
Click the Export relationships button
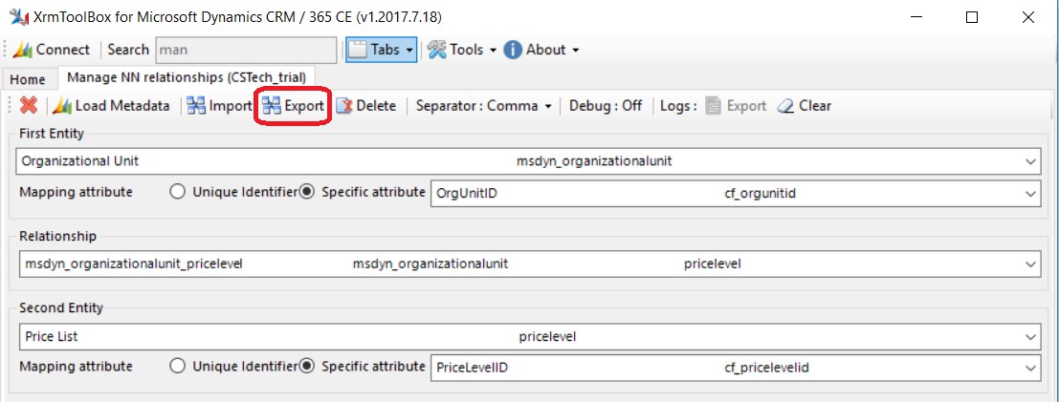point(293,106)
